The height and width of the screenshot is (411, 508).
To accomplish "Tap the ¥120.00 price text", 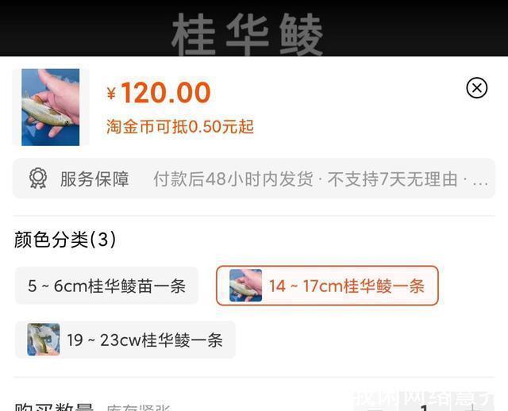I will (x=159, y=93).
